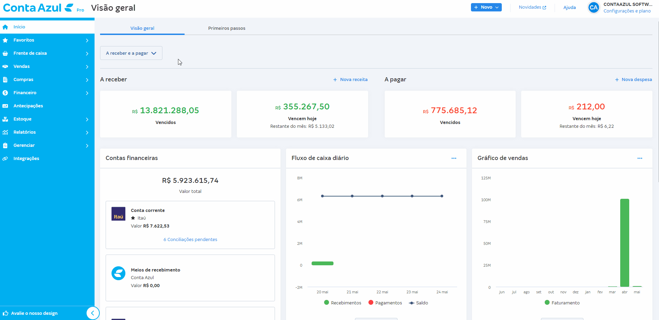Open Fluxo de caixa diário options menu
Viewport: 659px width, 320px height.
[x=454, y=158]
